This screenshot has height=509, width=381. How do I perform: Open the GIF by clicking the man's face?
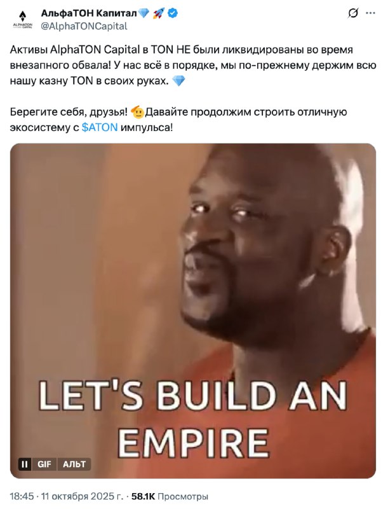click(246, 247)
